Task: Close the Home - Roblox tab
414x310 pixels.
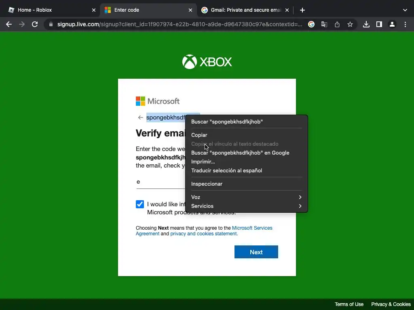Action: tap(94, 10)
